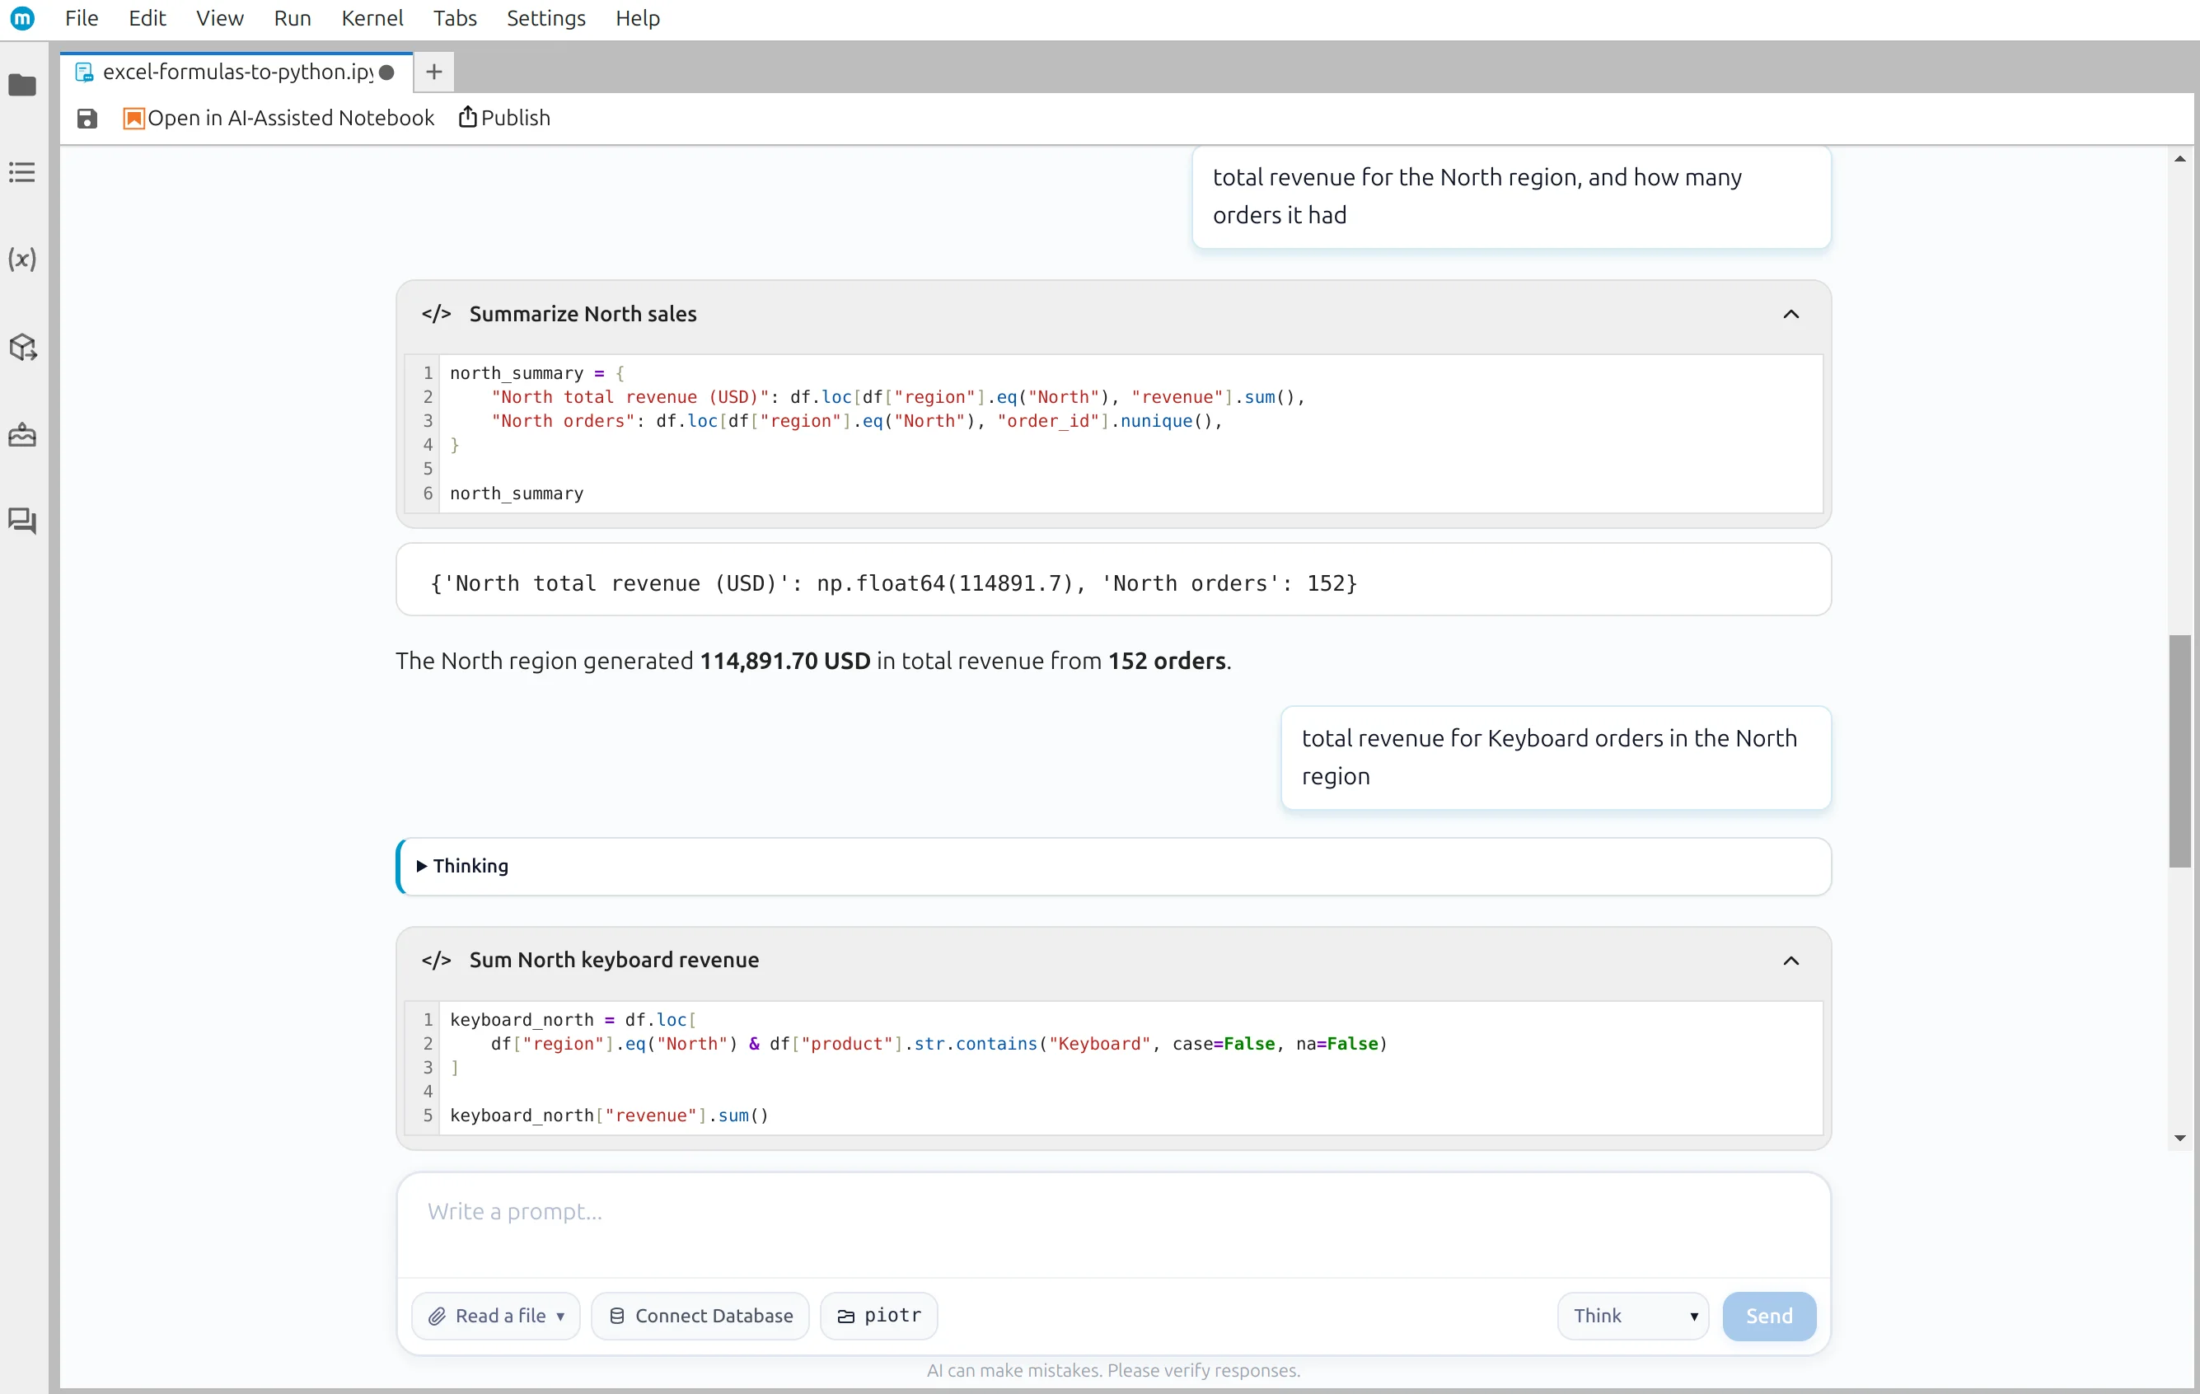Open the Think mode dropdown
This screenshot has height=1394, width=2200.
(x=1632, y=1317)
